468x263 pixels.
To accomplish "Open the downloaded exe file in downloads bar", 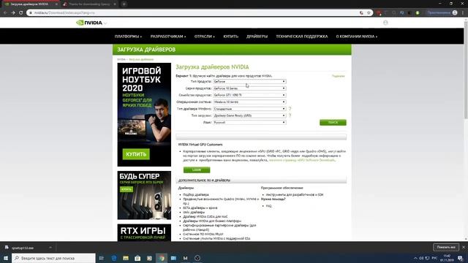I will (23, 248).
